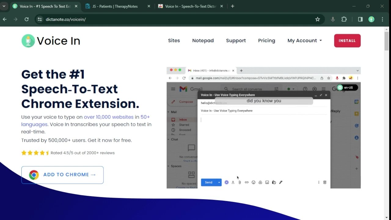Viewport: 391px width, 220px height.
Task: Click the Voice In microphone extension icon
Action: 333,19
